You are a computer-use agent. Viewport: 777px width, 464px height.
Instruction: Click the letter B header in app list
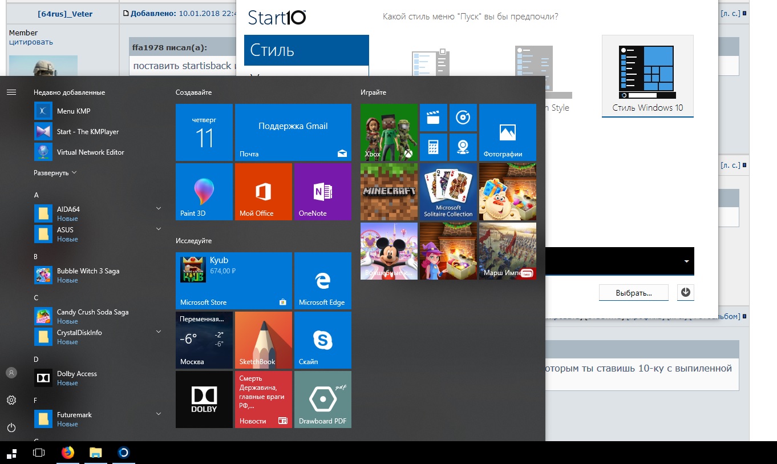[36, 257]
